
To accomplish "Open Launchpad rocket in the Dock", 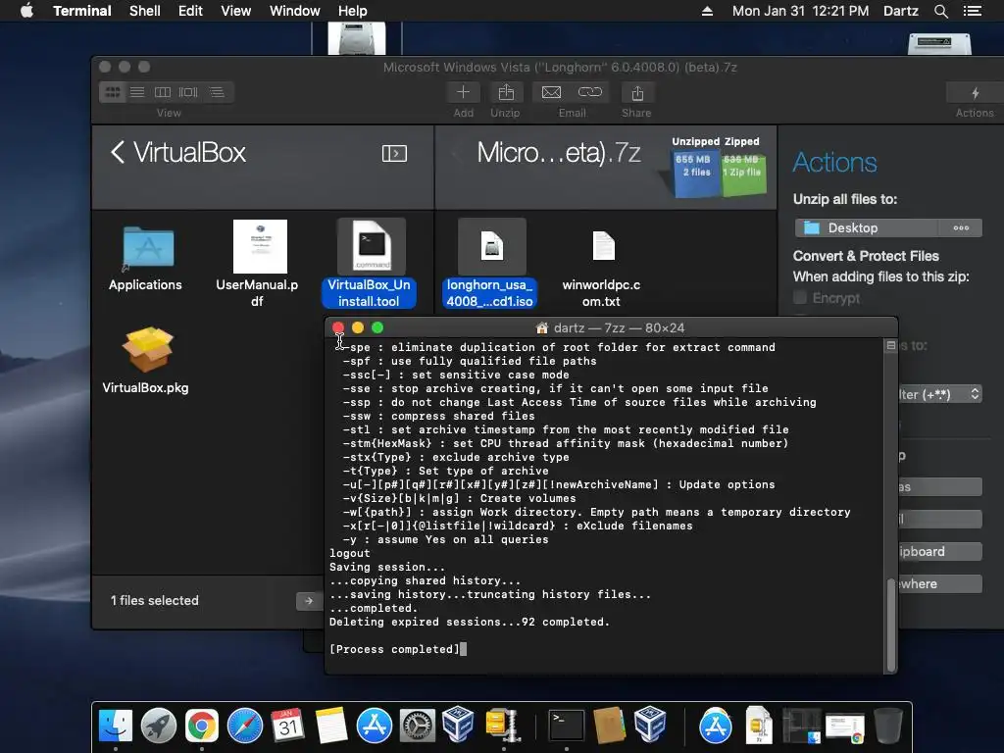I will (159, 726).
